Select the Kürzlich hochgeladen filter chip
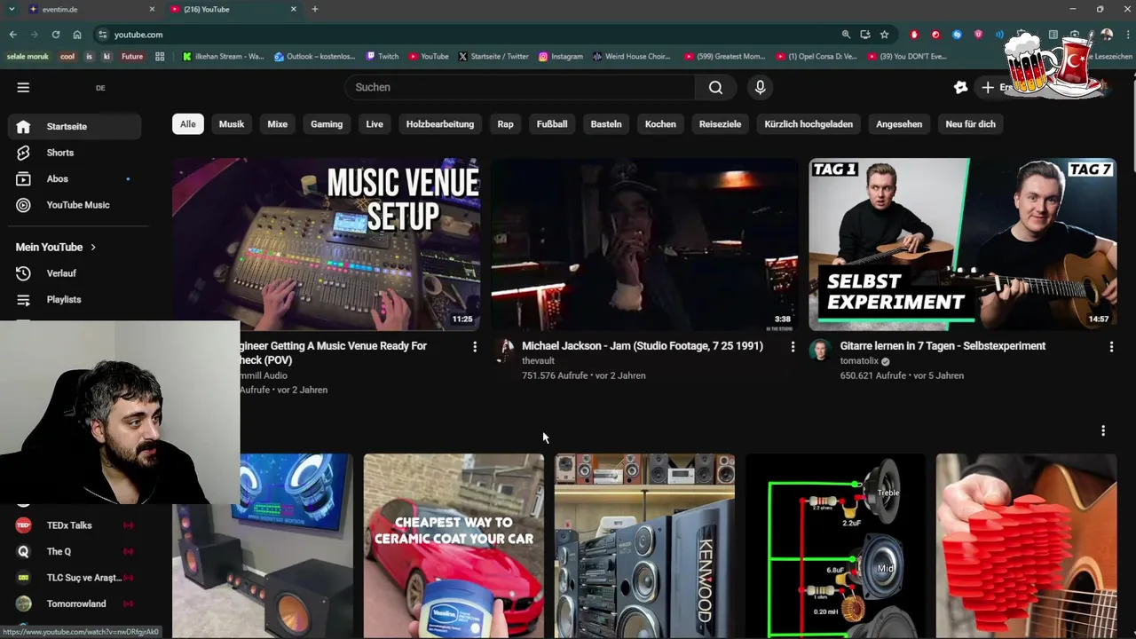1136x639 pixels. [809, 124]
